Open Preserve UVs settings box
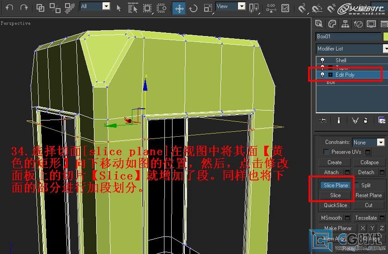The height and width of the screenshot is (254, 388). (368, 152)
